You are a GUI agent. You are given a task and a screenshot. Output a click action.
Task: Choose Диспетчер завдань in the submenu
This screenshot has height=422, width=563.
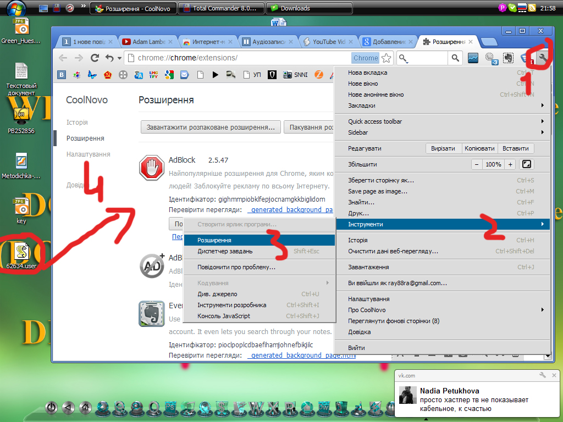click(x=260, y=251)
